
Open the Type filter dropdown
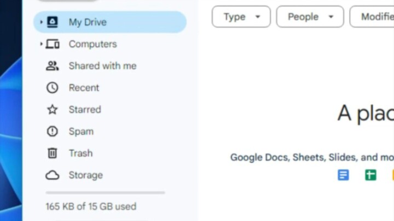241,17
